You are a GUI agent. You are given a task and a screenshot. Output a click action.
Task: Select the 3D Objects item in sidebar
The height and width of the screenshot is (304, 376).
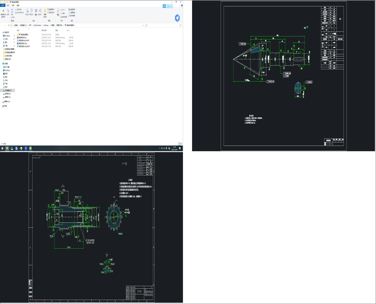coord(7,67)
